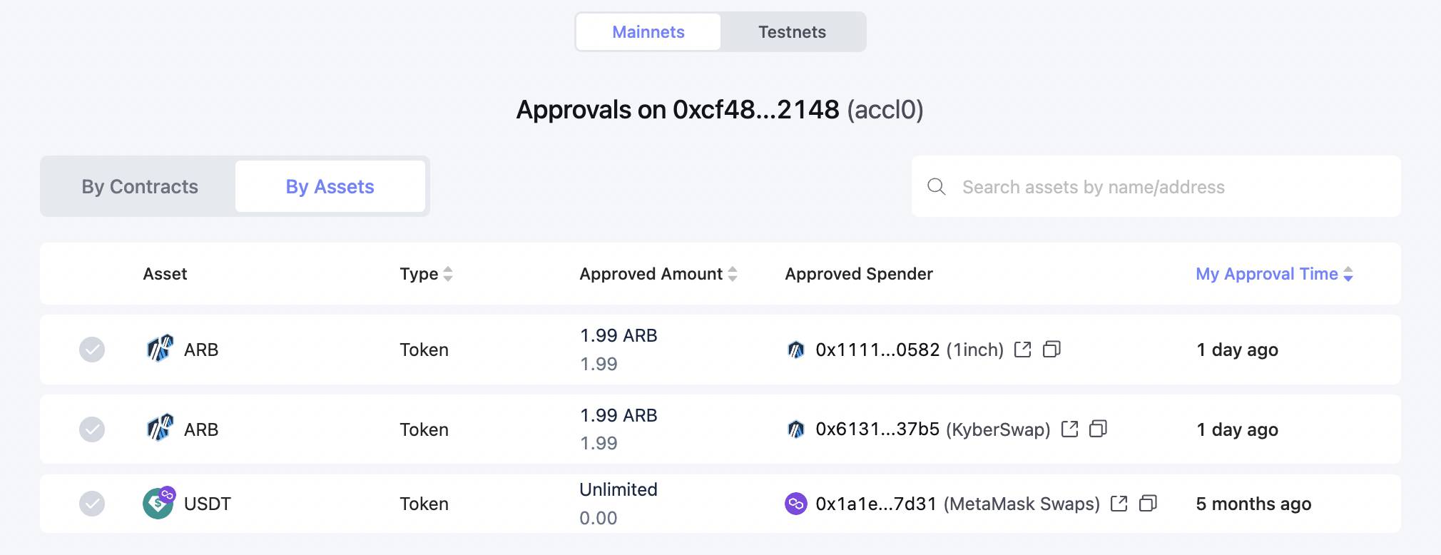Click the Approved Spender column header
Image resolution: width=1441 pixels, height=555 pixels.
(859, 274)
